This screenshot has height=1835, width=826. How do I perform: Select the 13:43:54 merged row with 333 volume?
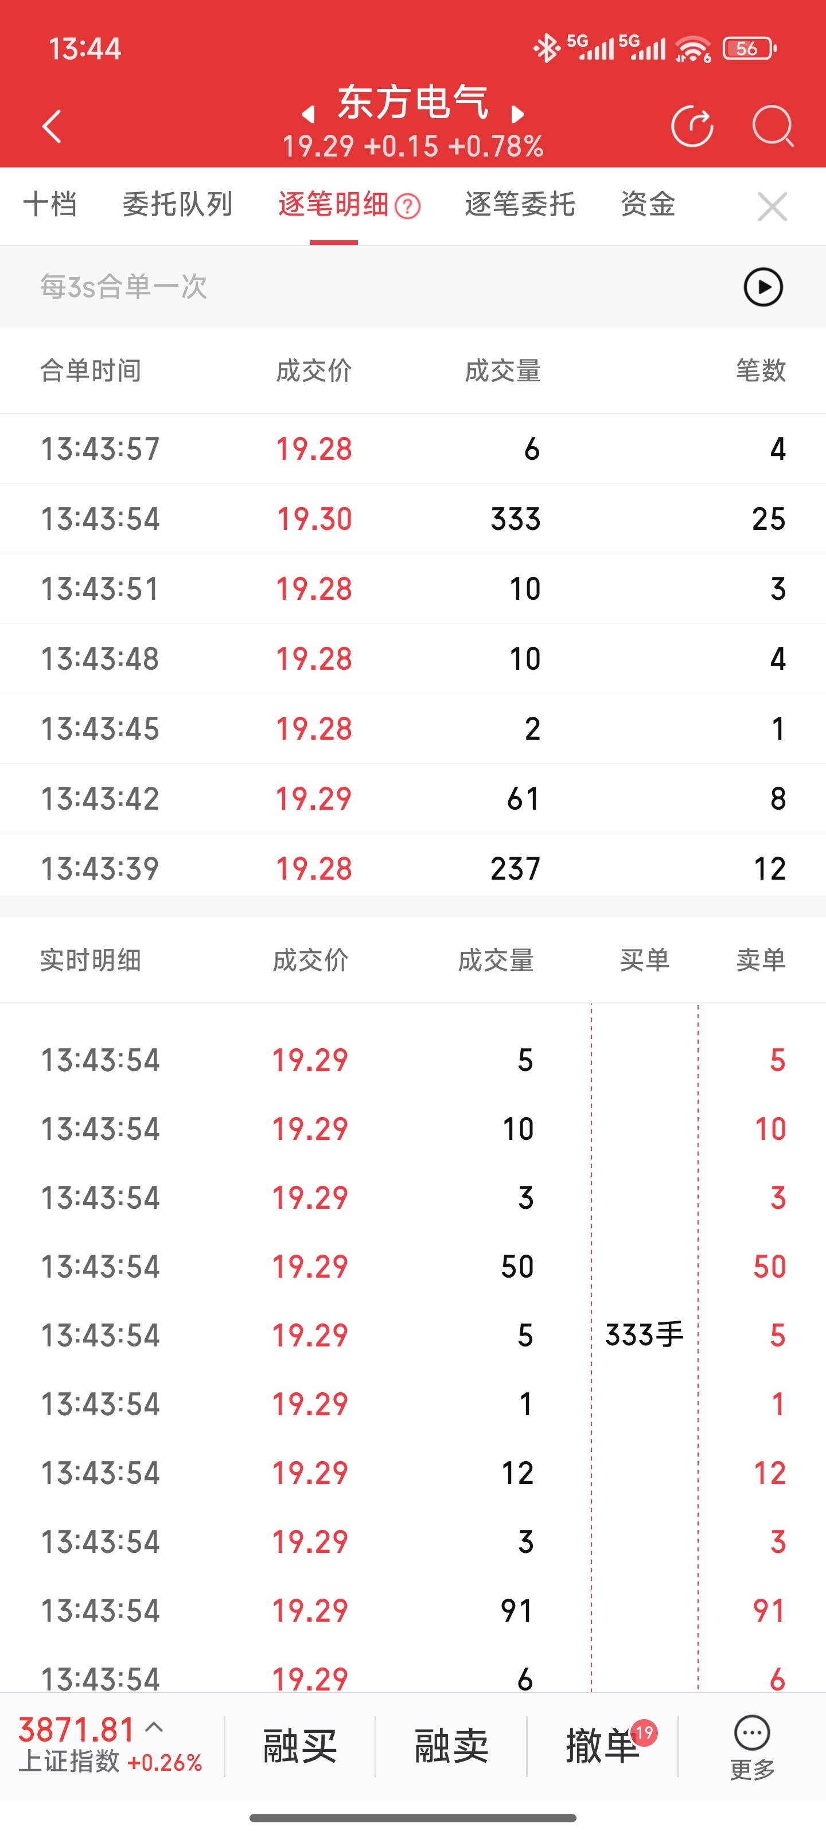[x=412, y=518]
